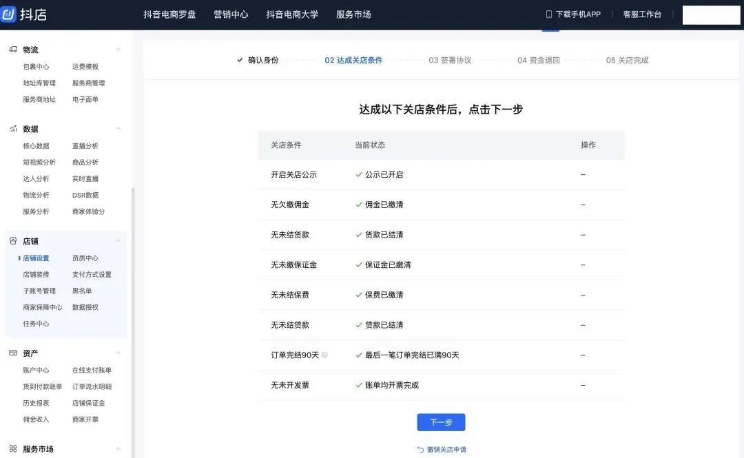This screenshot has height=458, width=744.
Task: Click the 撤销关店申请 link below the button
Action: tap(448, 448)
